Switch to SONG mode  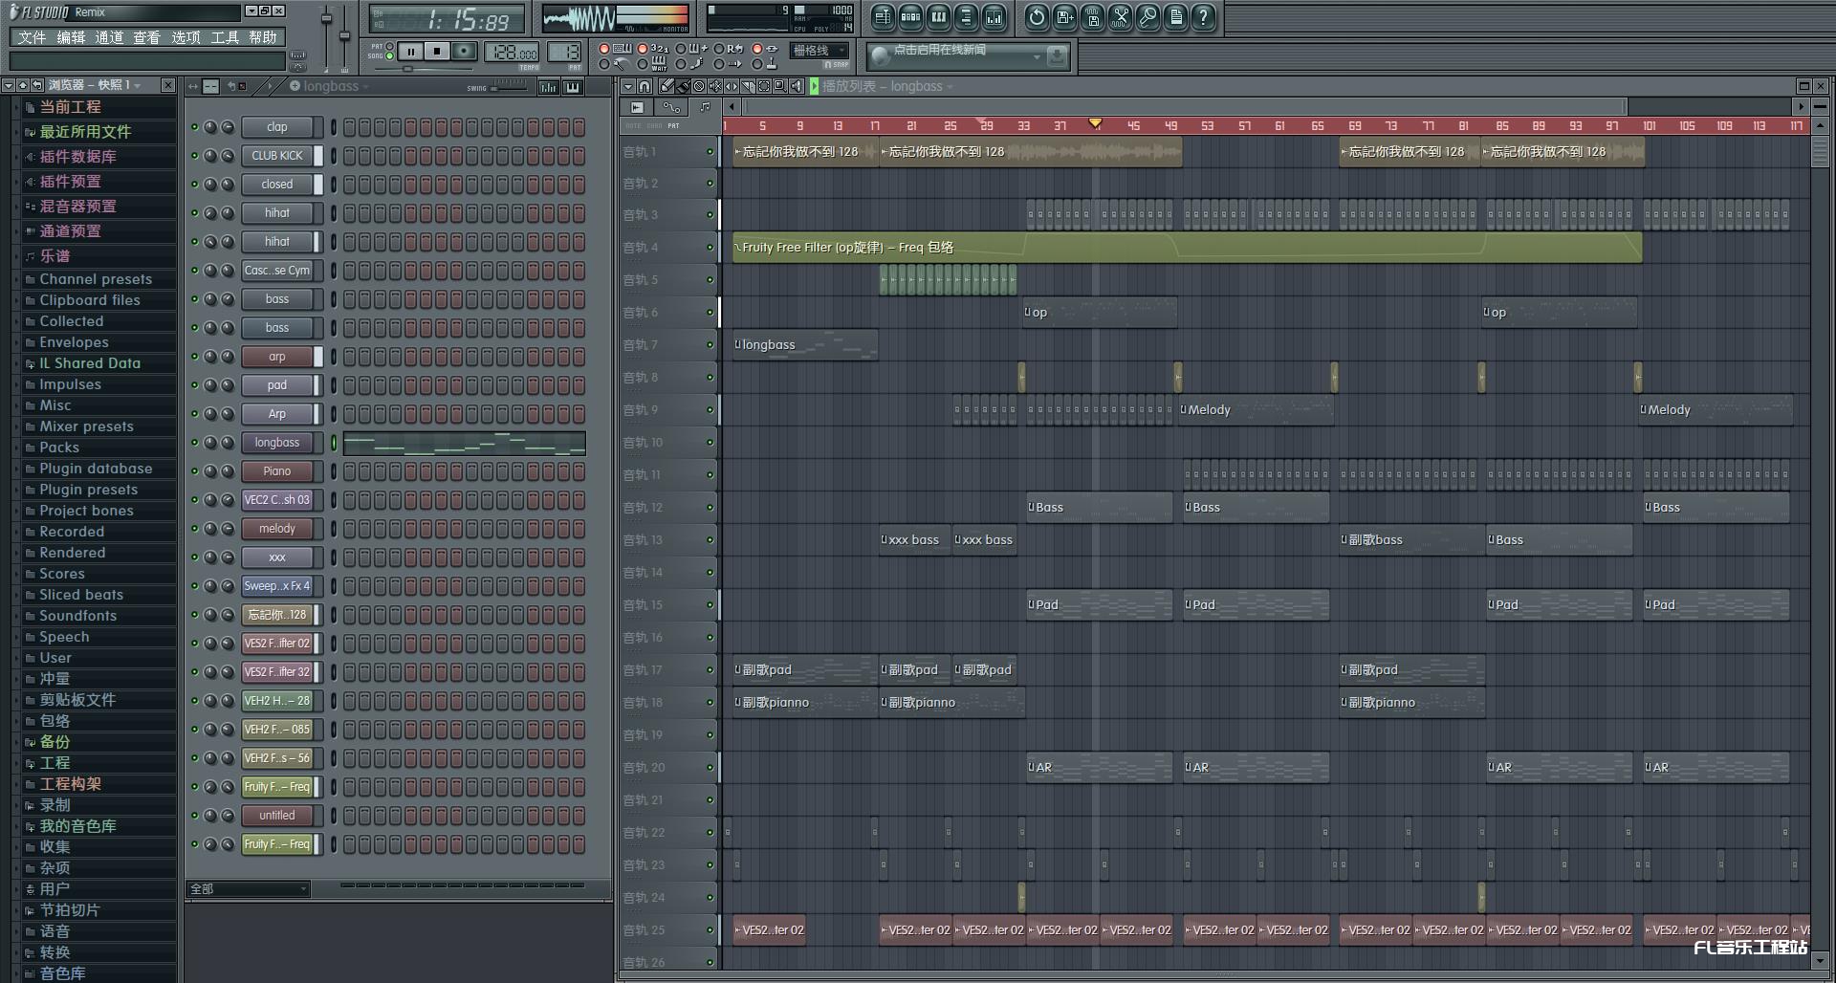[x=389, y=56]
